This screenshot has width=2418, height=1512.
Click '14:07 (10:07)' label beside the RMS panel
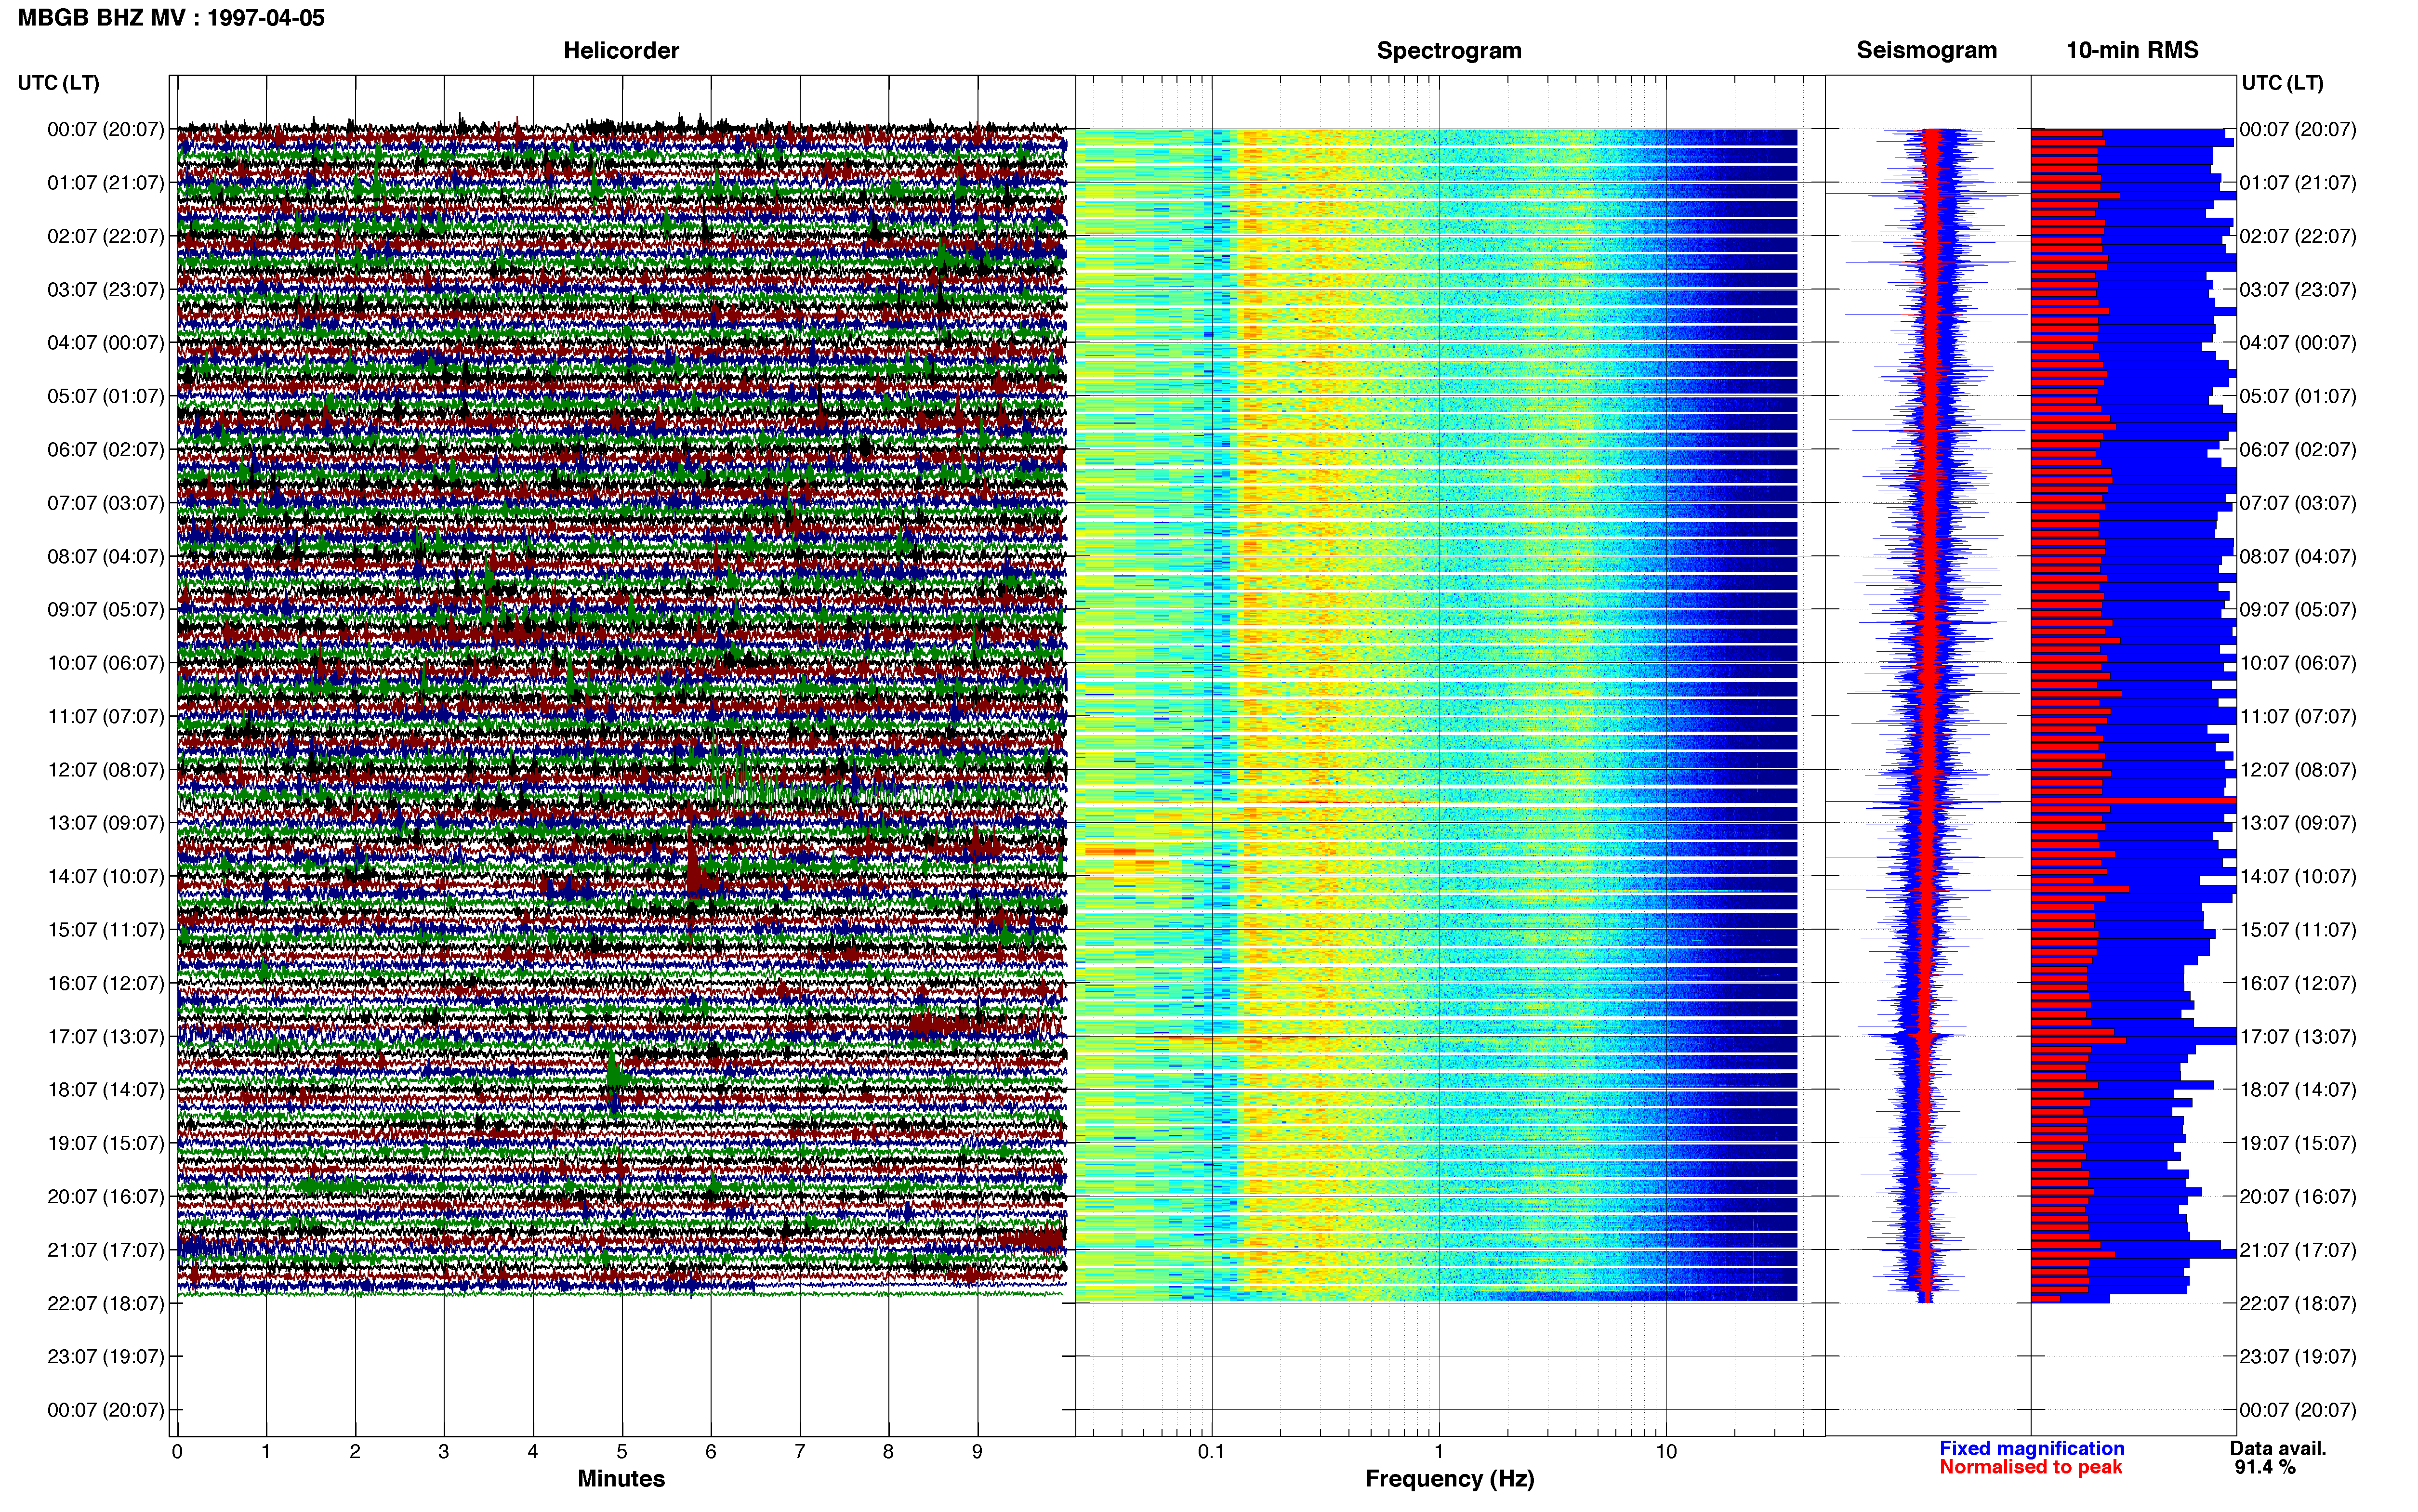point(2298,876)
